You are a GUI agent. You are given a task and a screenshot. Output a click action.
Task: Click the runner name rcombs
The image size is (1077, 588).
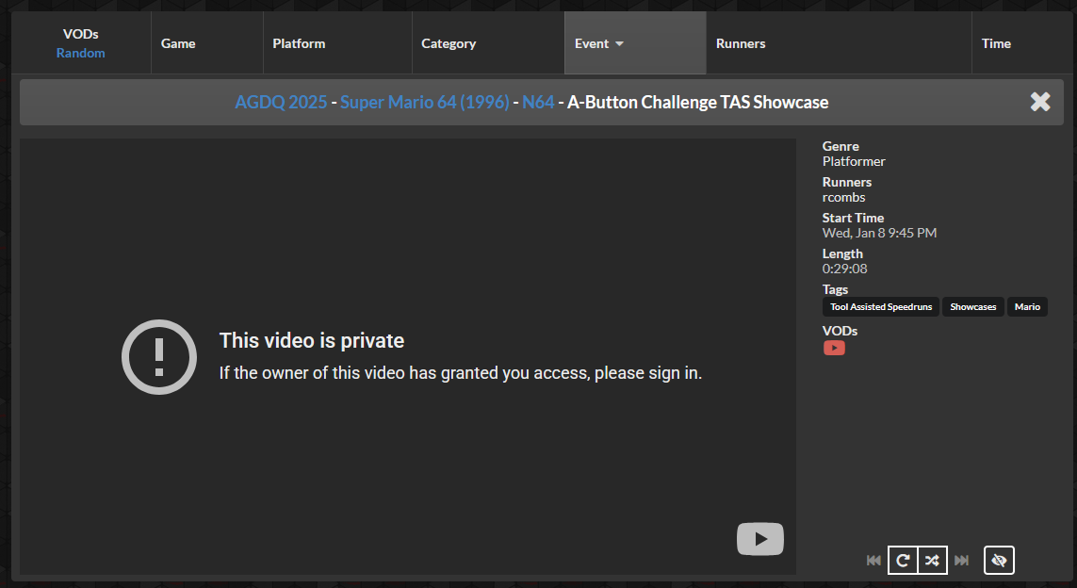(843, 197)
